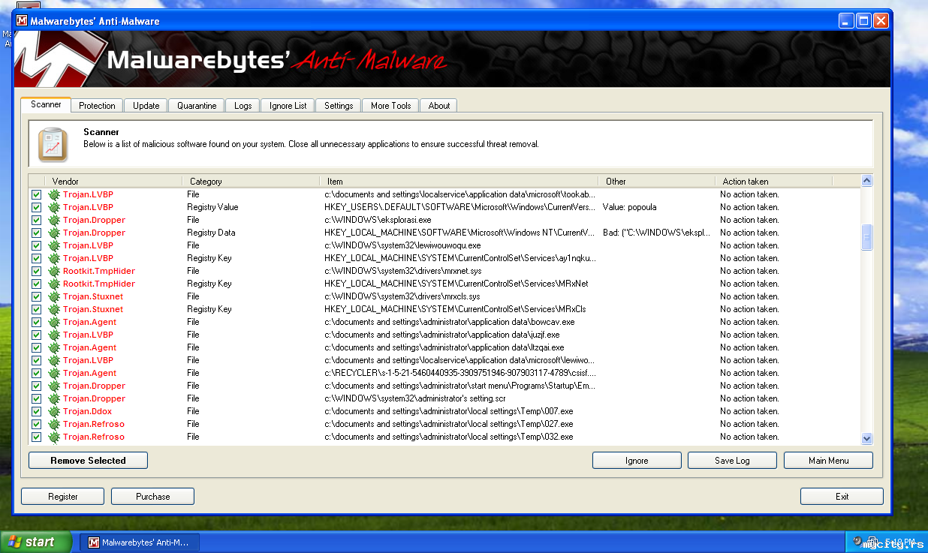Click the Scanner clipboard icon in header
Viewport: 928px width, 553px height.
(x=53, y=145)
